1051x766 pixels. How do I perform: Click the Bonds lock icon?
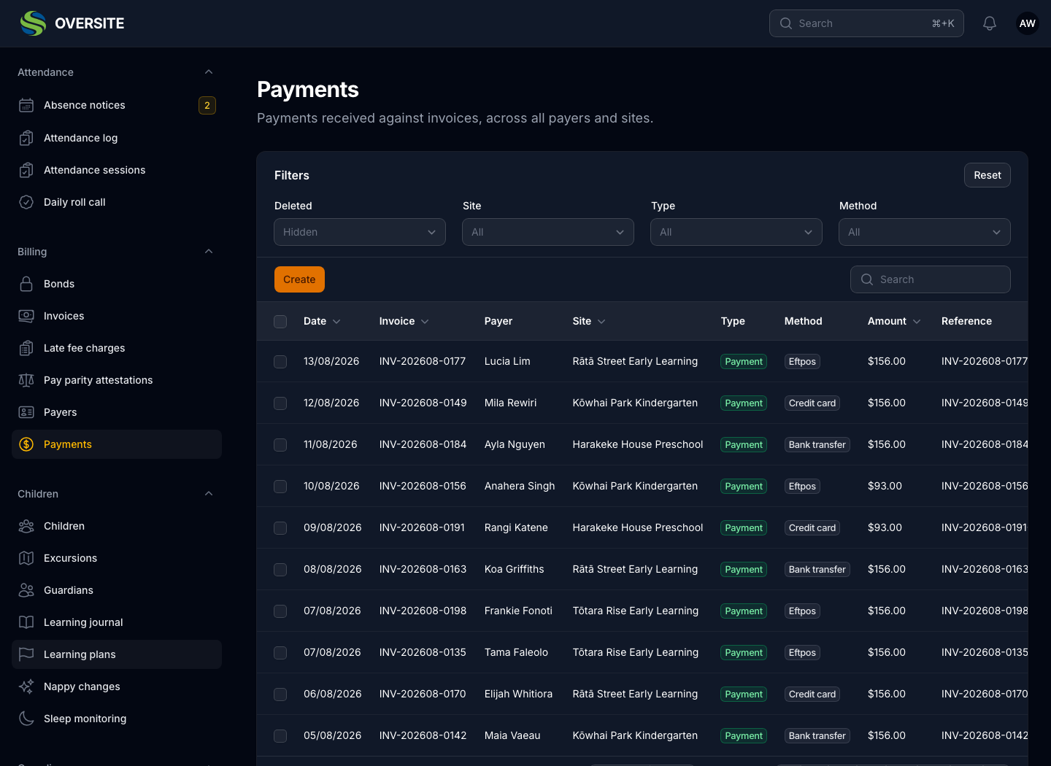click(x=26, y=284)
